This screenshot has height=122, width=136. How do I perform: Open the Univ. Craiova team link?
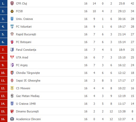coord(24,19)
